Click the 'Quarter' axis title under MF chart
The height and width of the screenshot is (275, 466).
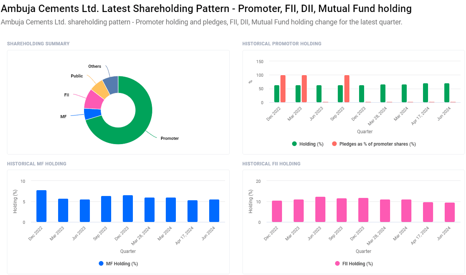coord(128,251)
